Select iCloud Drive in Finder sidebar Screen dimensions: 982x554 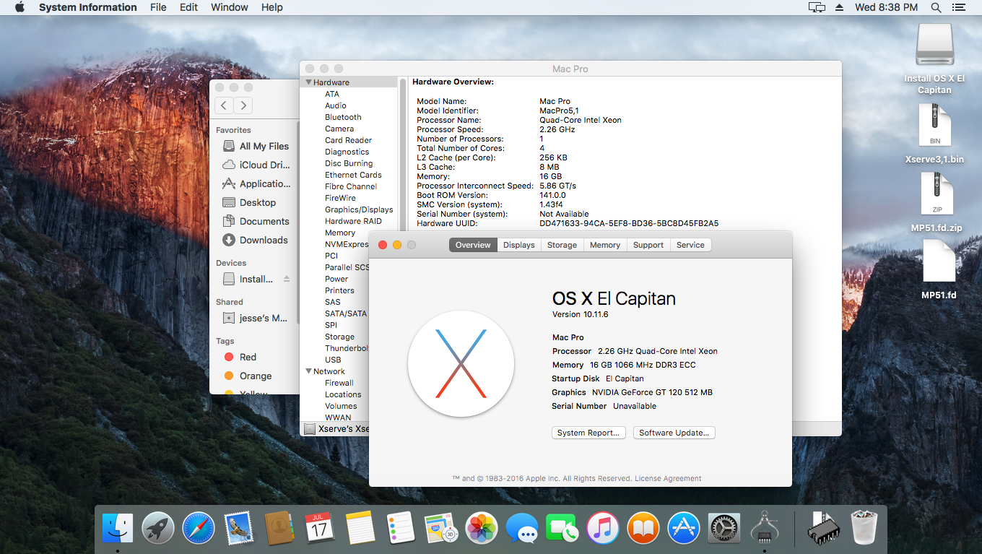point(256,165)
